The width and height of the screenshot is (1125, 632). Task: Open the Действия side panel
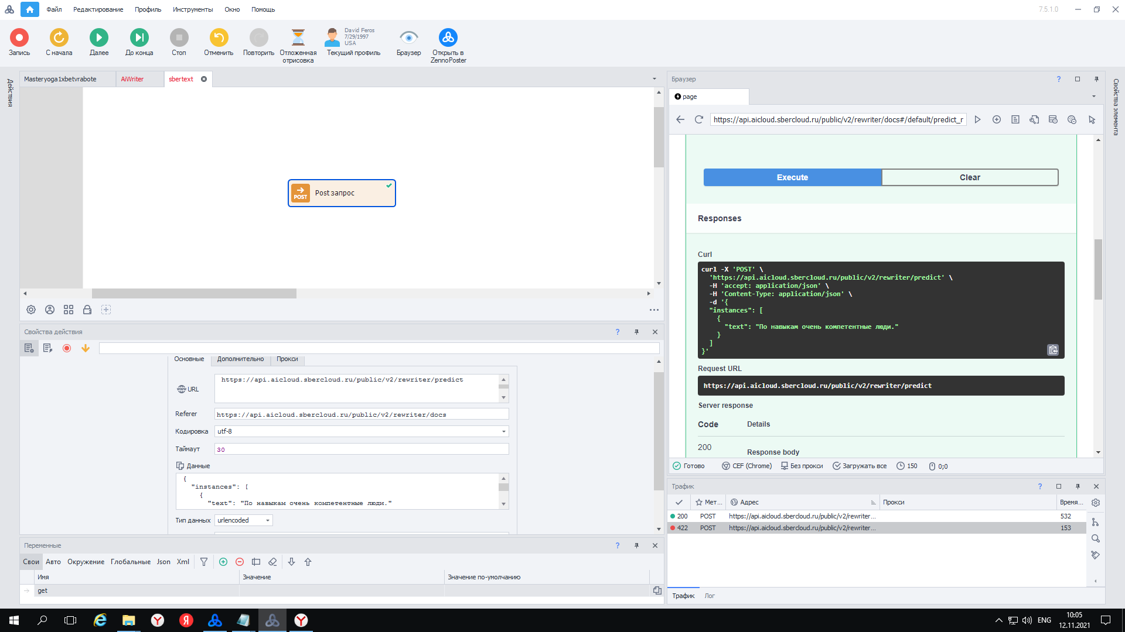[x=10, y=92]
